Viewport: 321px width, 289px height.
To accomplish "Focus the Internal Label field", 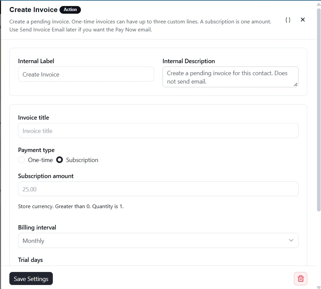I will click(x=86, y=74).
